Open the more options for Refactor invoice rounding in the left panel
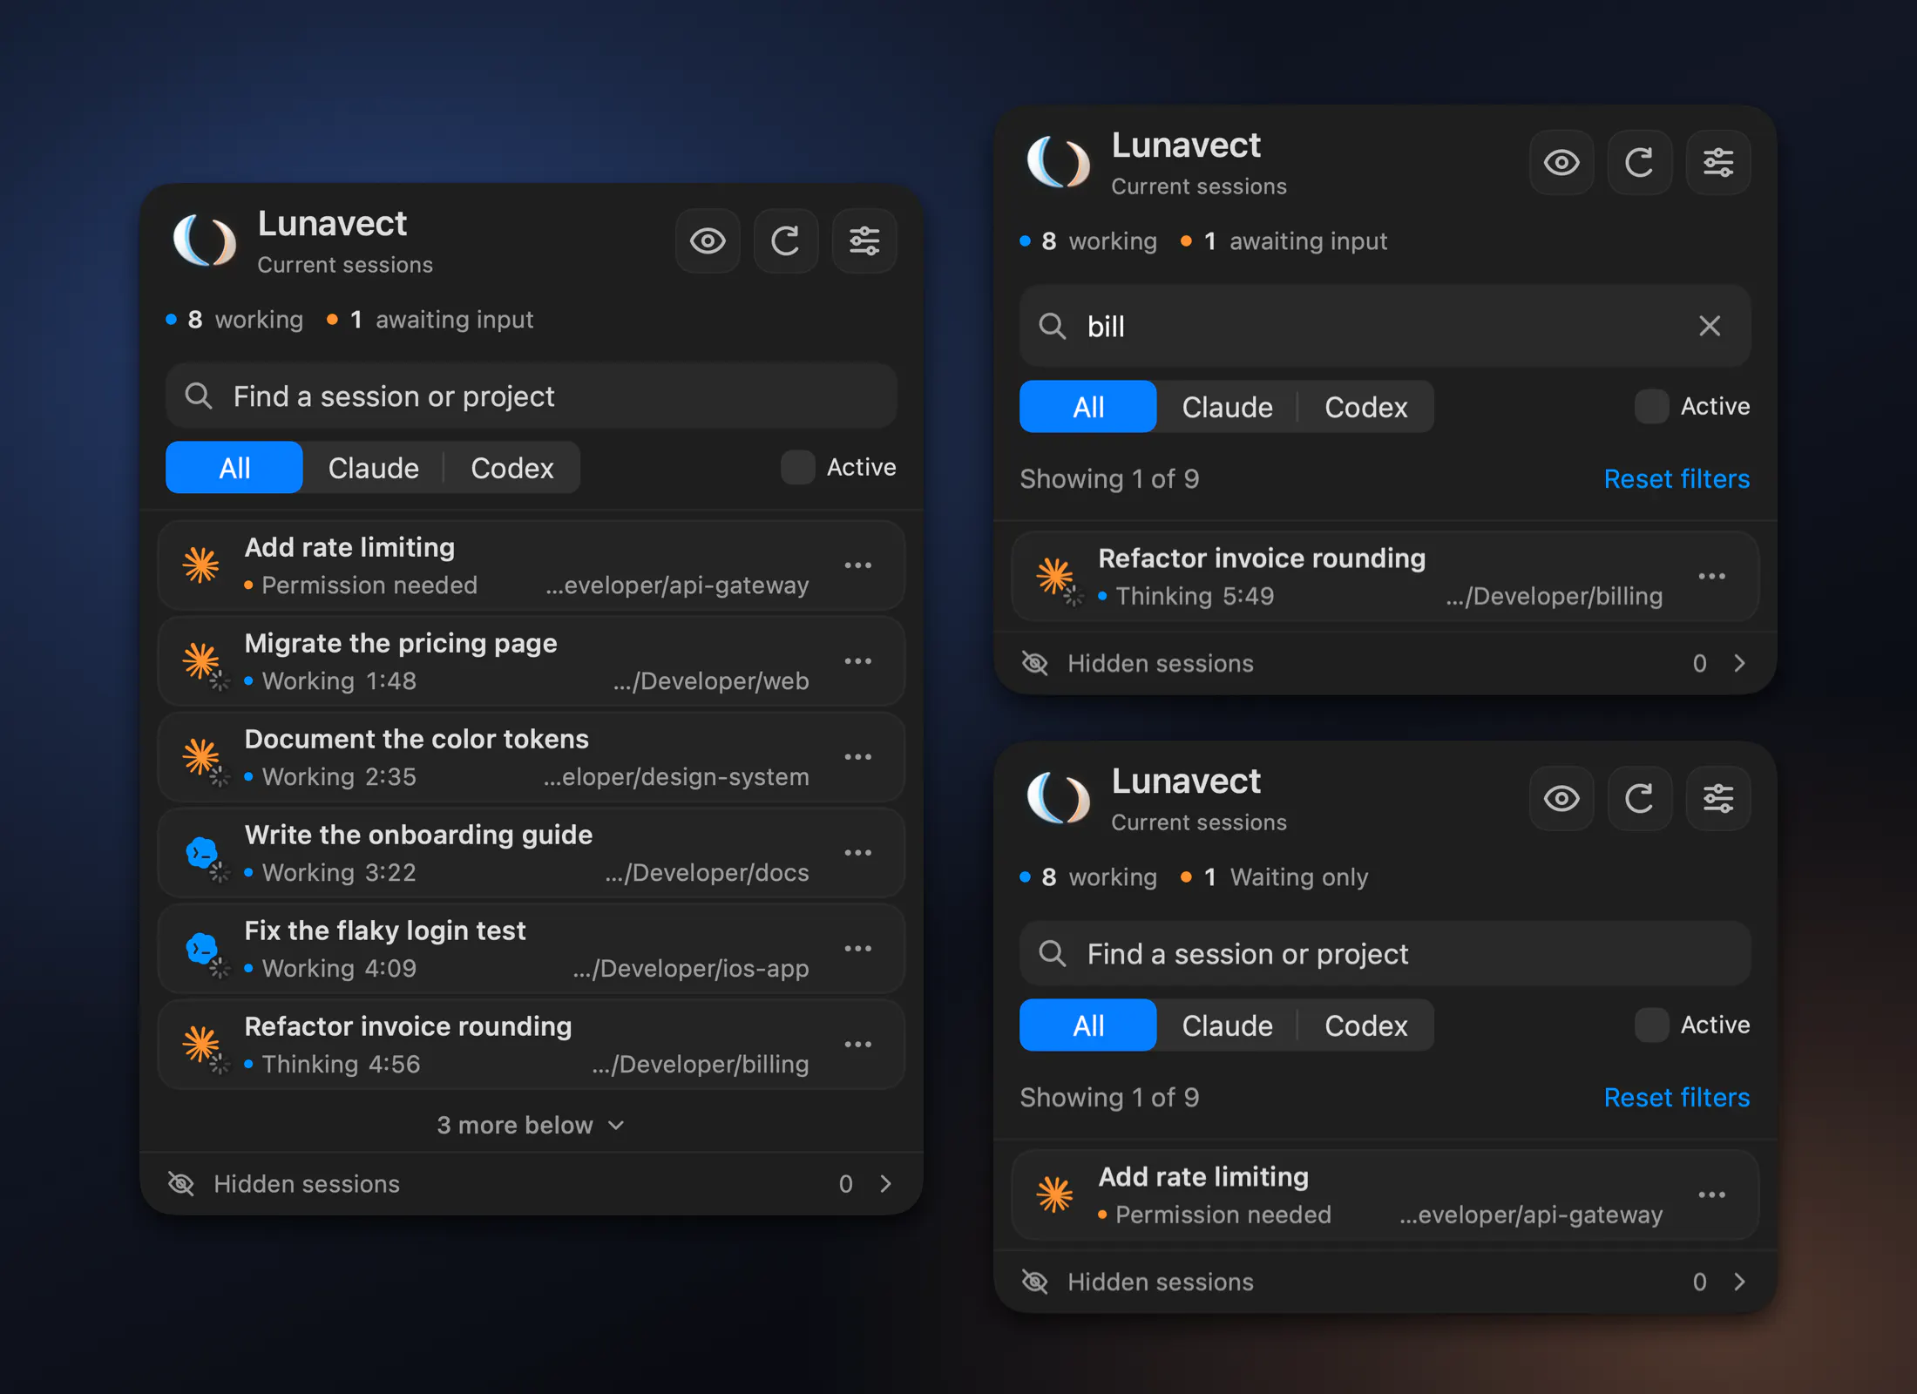Viewport: 1917px width, 1394px height. pos(858,1045)
